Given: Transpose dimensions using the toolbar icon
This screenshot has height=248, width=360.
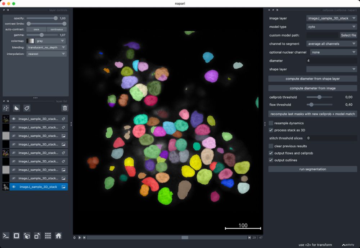Looking at the screenshot, I should [x=36, y=235].
